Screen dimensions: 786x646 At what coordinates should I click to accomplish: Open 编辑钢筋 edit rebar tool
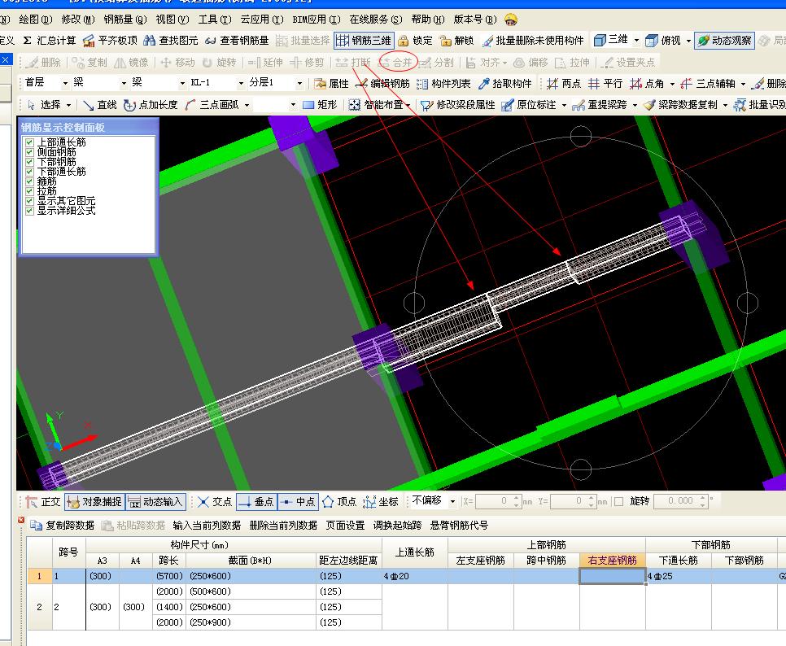pyautogui.click(x=383, y=83)
